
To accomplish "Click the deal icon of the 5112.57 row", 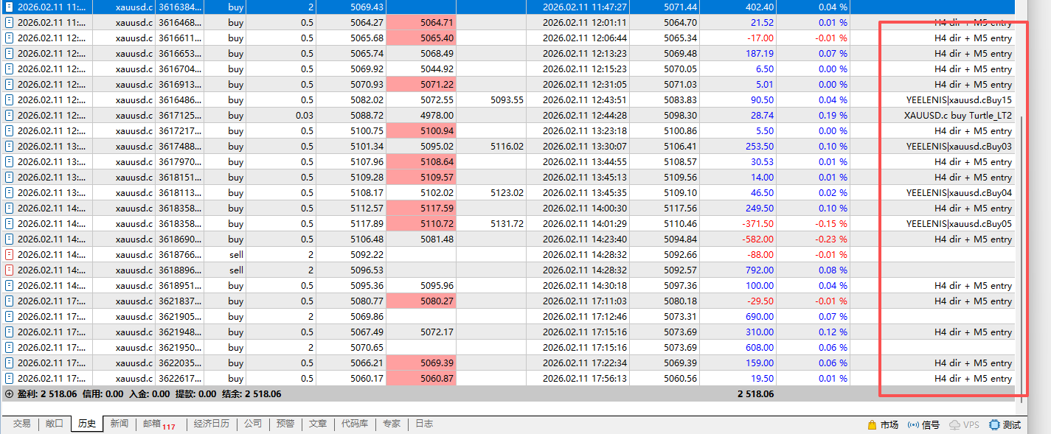I will click(x=9, y=208).
